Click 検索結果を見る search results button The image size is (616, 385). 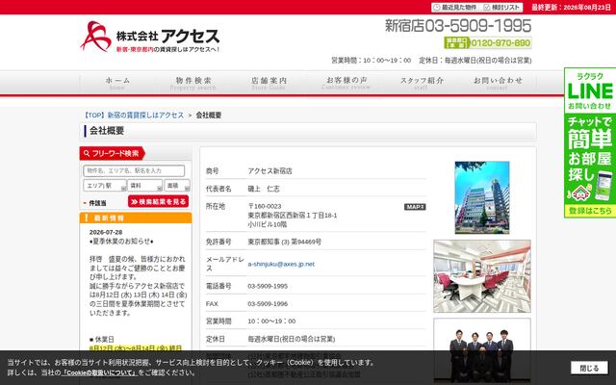click(x=158, y=201)
